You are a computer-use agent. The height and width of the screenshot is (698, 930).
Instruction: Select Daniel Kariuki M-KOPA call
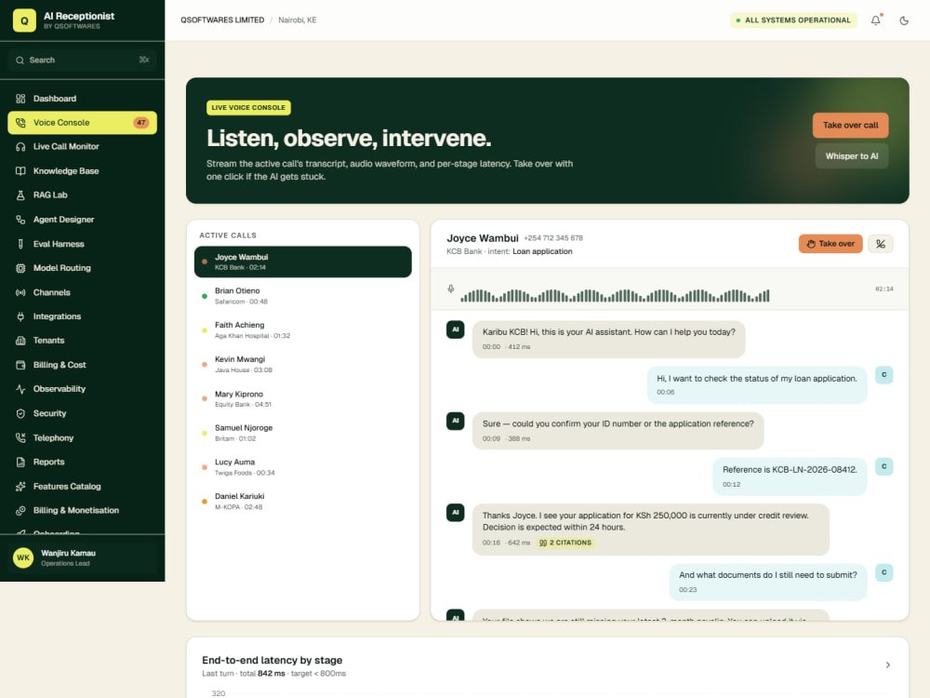[x=303, y=502]
